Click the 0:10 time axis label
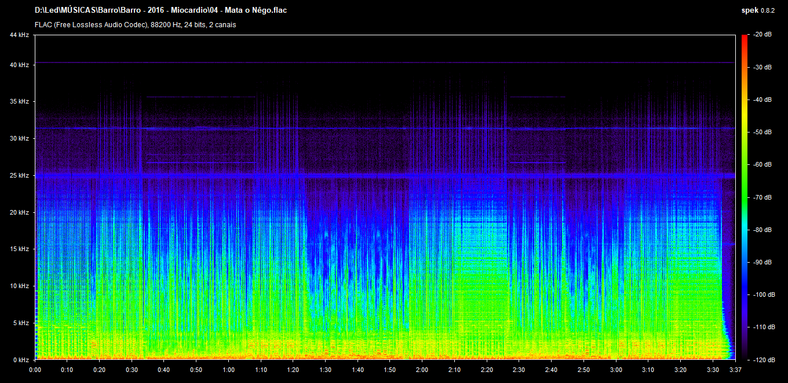Viewport: 788px width, 383px height. (x=67, y=370)
